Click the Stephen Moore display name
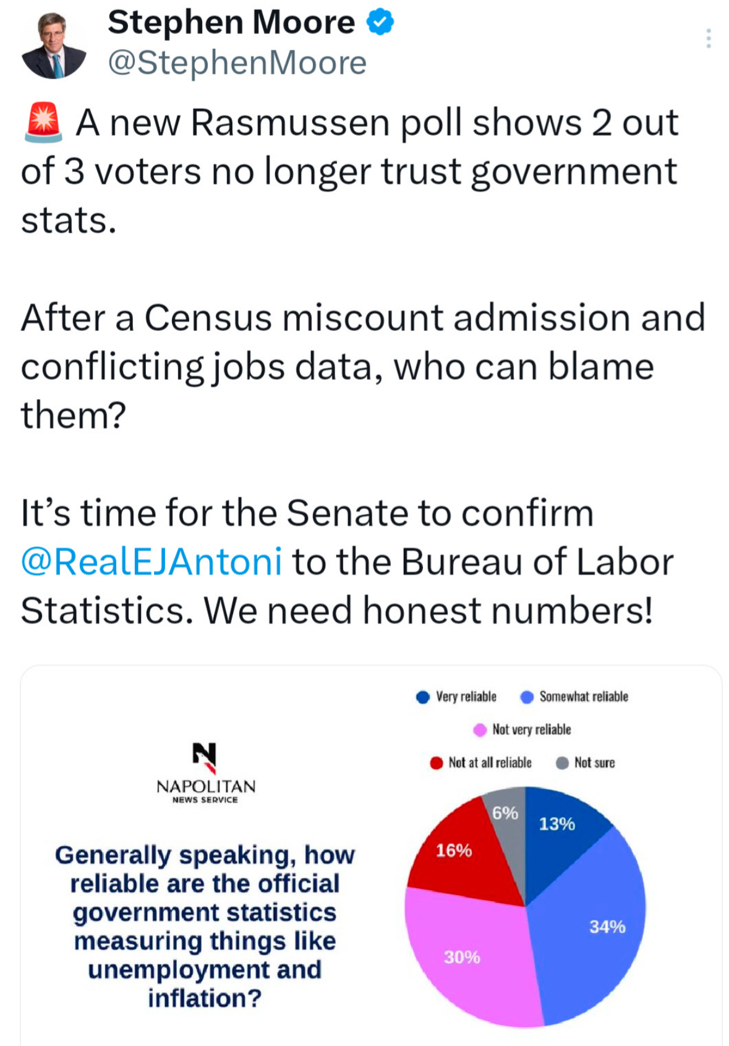The image size is (729, 1046). point(231,22)
